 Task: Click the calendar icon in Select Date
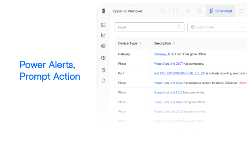pyautogui.click(x=193, y=27)
